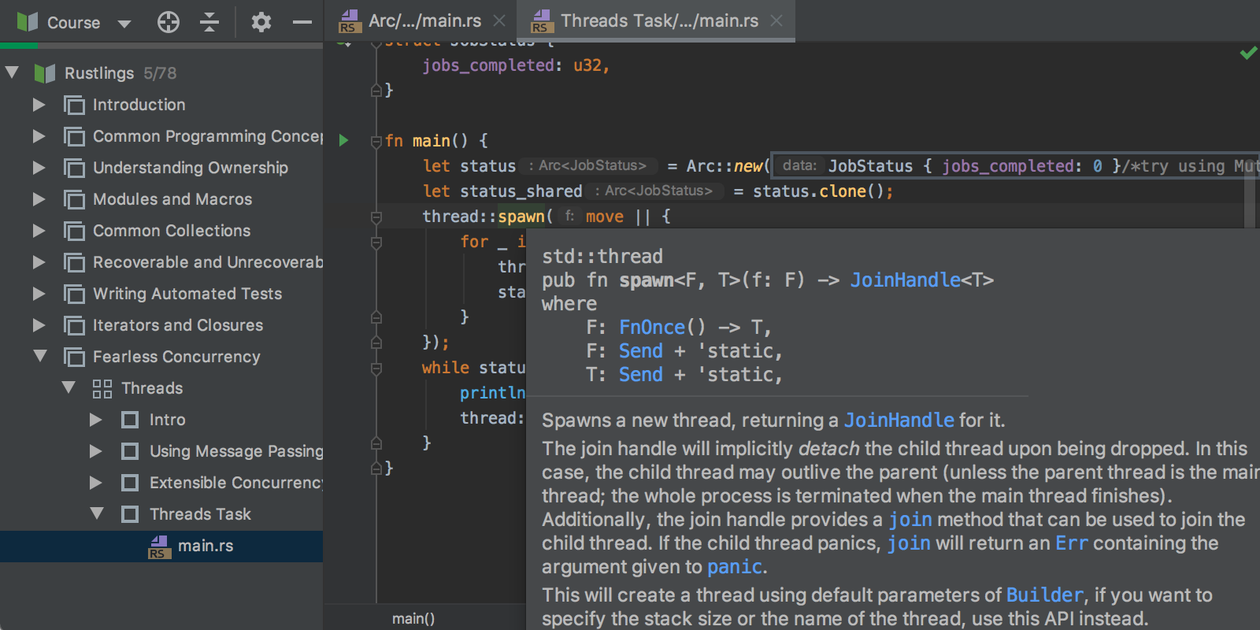Expand the Modules and Macros section
Image resolution: width=1260 pixels, height=630 pixels.
(x=39, y=199)
